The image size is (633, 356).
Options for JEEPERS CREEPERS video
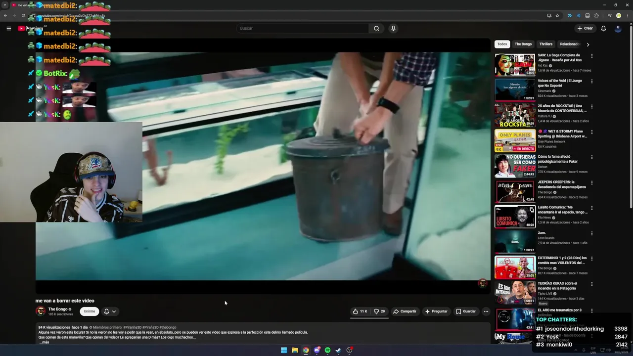591,182
